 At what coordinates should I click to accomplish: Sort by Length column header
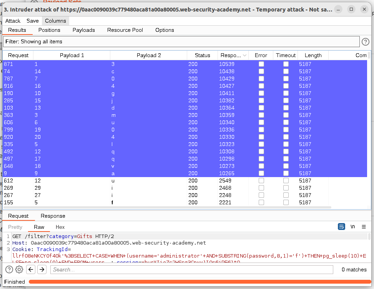[x=313, y=56]
